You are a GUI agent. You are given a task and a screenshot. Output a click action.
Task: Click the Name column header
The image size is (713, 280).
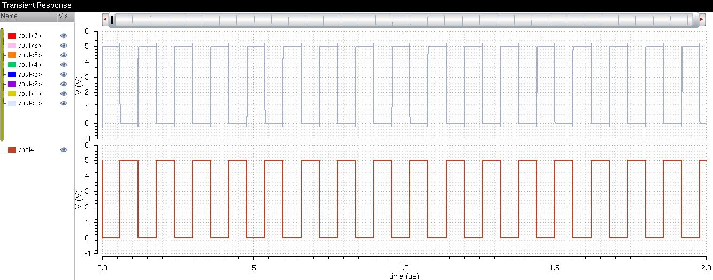point(28,17)
